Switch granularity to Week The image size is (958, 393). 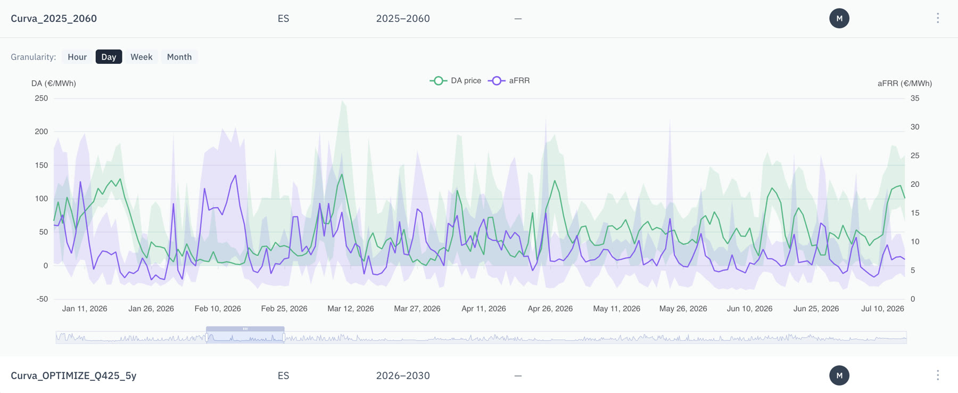tap(142, 57)
